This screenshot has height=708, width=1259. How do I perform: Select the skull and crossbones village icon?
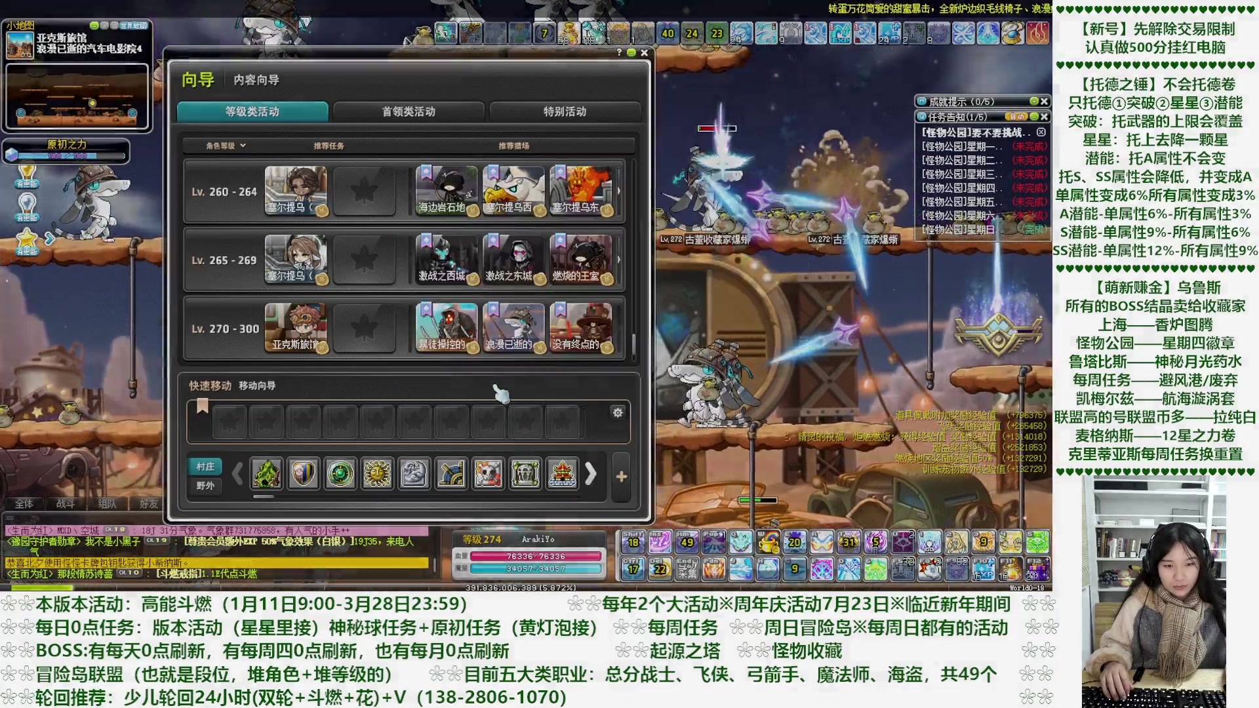coord(488,473)
